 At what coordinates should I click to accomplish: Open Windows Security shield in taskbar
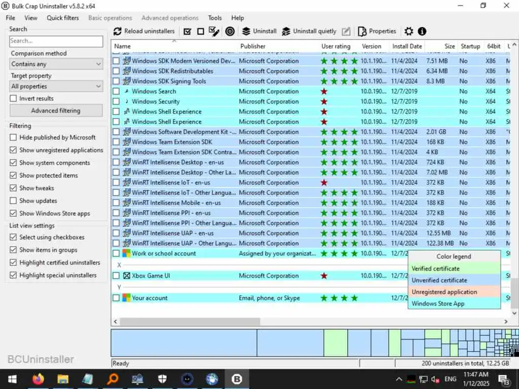(162, 379)
